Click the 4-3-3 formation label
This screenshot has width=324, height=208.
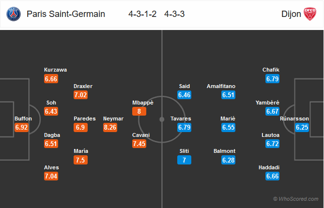[x=174, y=14]
